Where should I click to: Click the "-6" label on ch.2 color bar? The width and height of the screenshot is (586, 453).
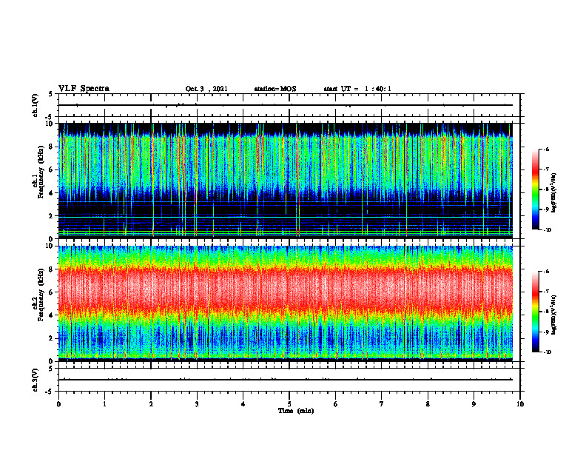point(547,272)
